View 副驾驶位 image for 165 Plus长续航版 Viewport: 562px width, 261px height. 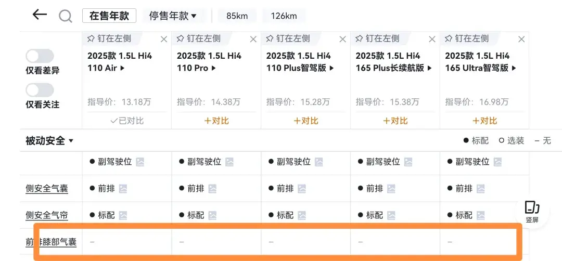click(408, 162)
